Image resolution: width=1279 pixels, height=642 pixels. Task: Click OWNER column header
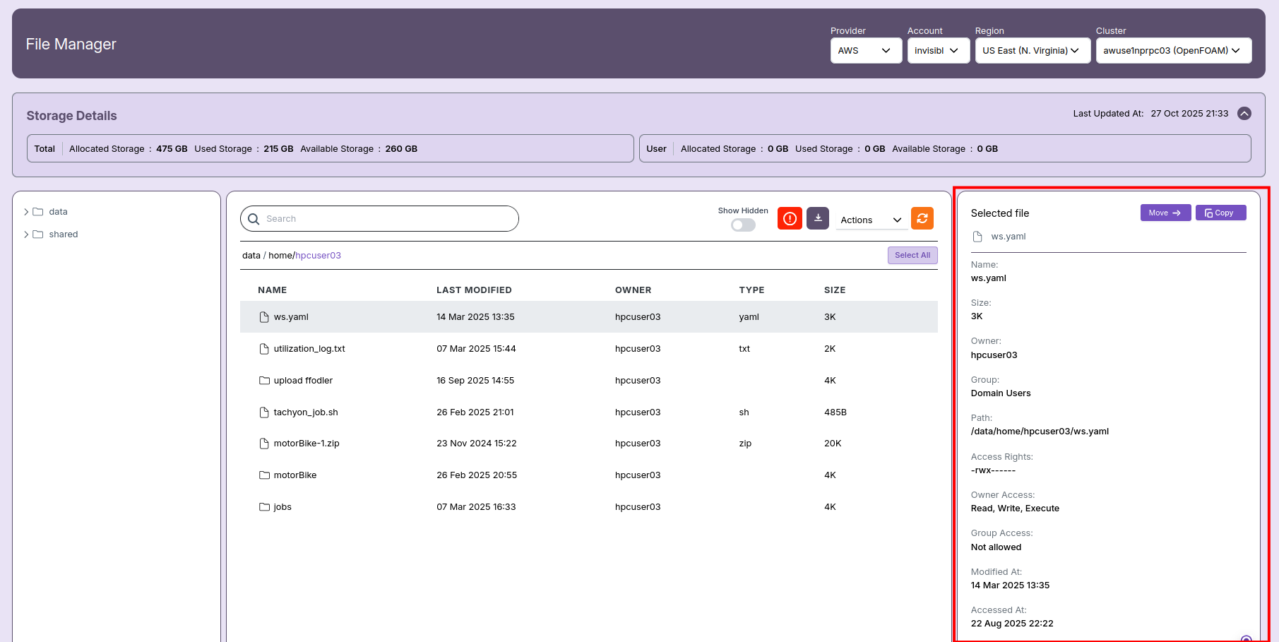point(633,290)
